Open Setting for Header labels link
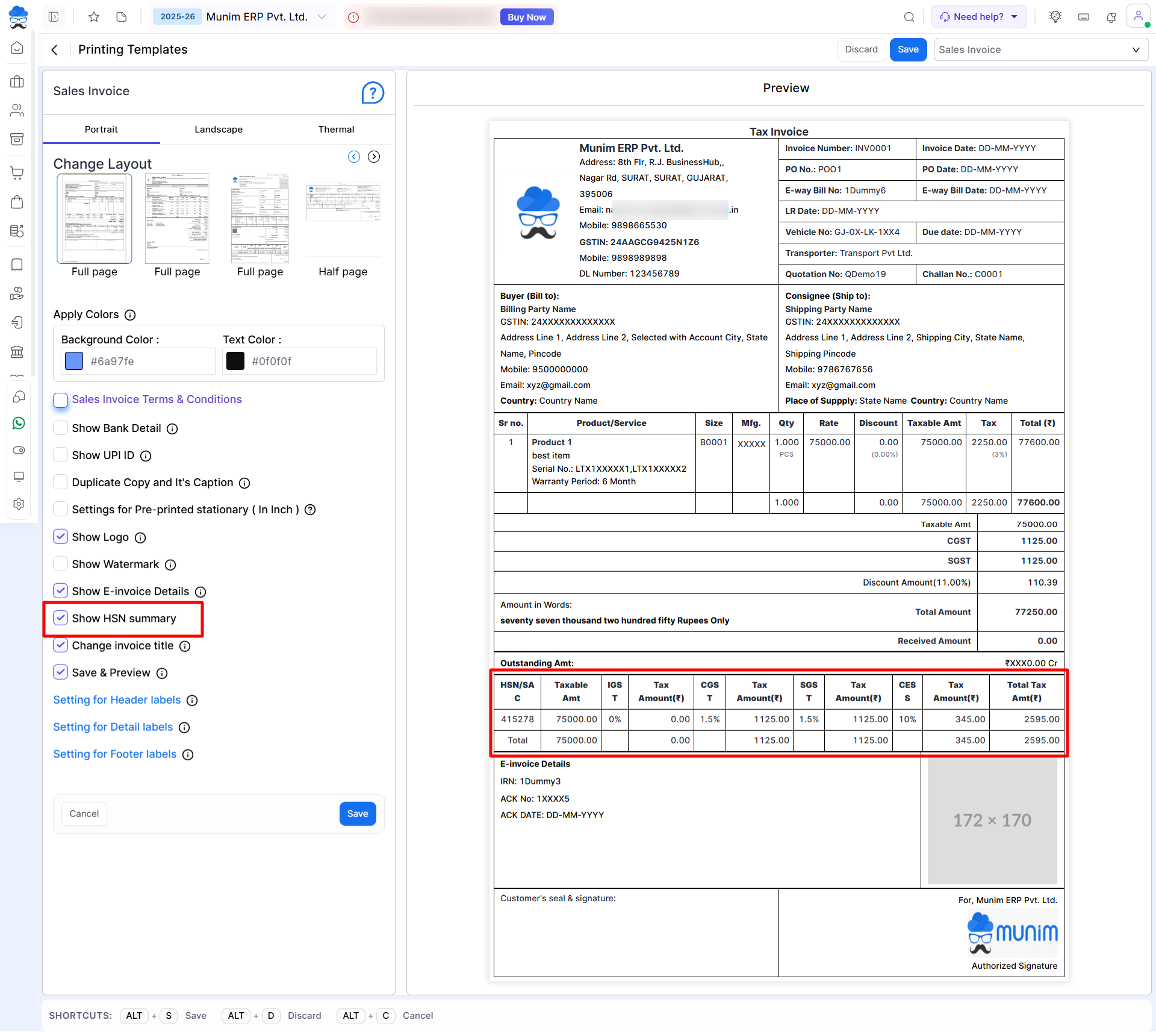Viewport: 1156px width, 1032px height. 117,699
